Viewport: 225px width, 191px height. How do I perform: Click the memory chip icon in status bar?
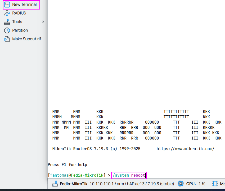click(x=215, y=184)
